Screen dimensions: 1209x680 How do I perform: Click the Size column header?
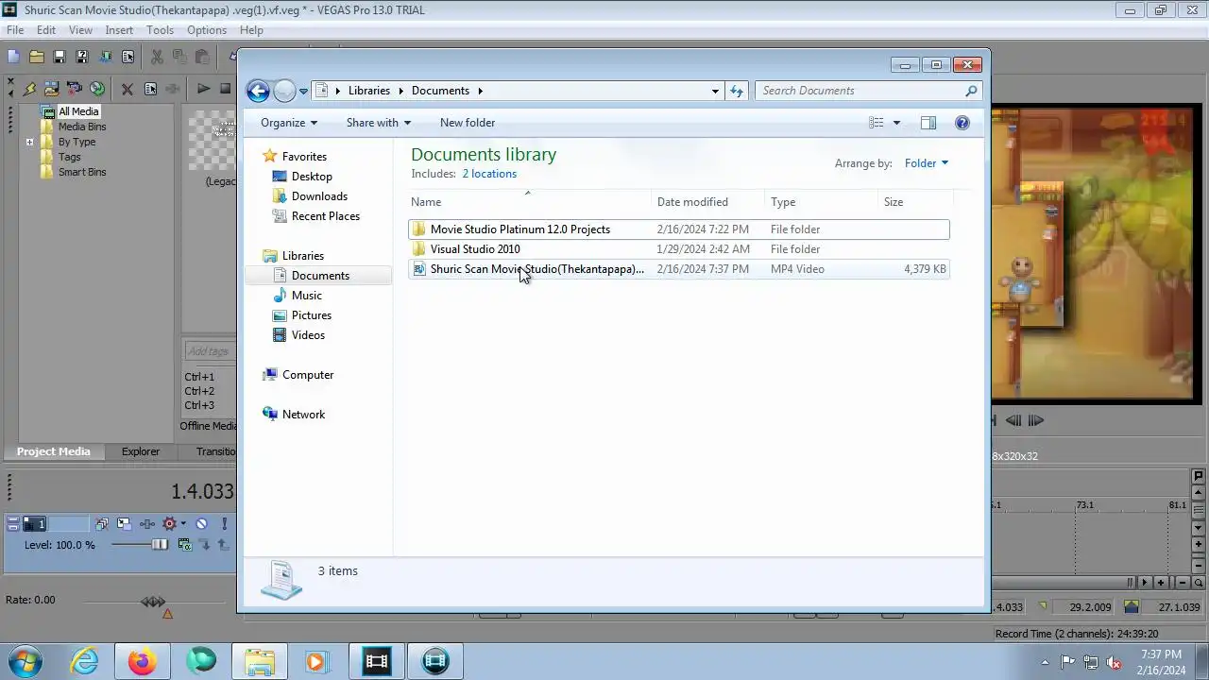click(x=914, y=202)
